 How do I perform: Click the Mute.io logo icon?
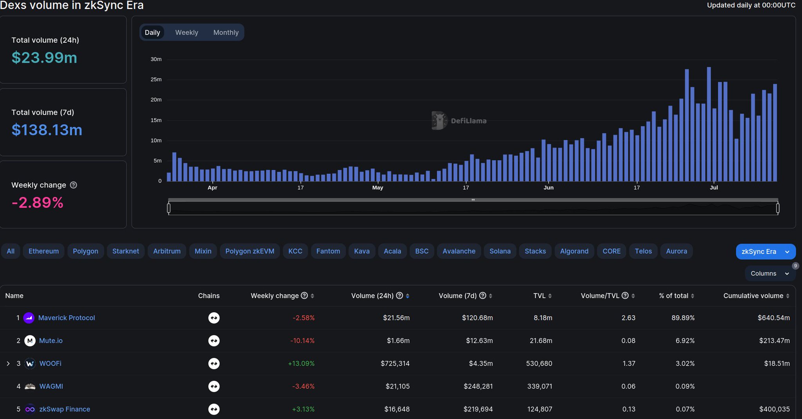pyautogui.click(x=29, y=340)
